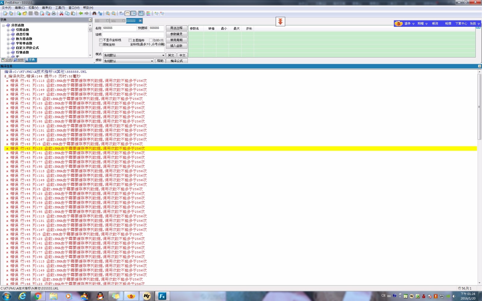Expand the 引用函数 tree node

click(8, 30)
